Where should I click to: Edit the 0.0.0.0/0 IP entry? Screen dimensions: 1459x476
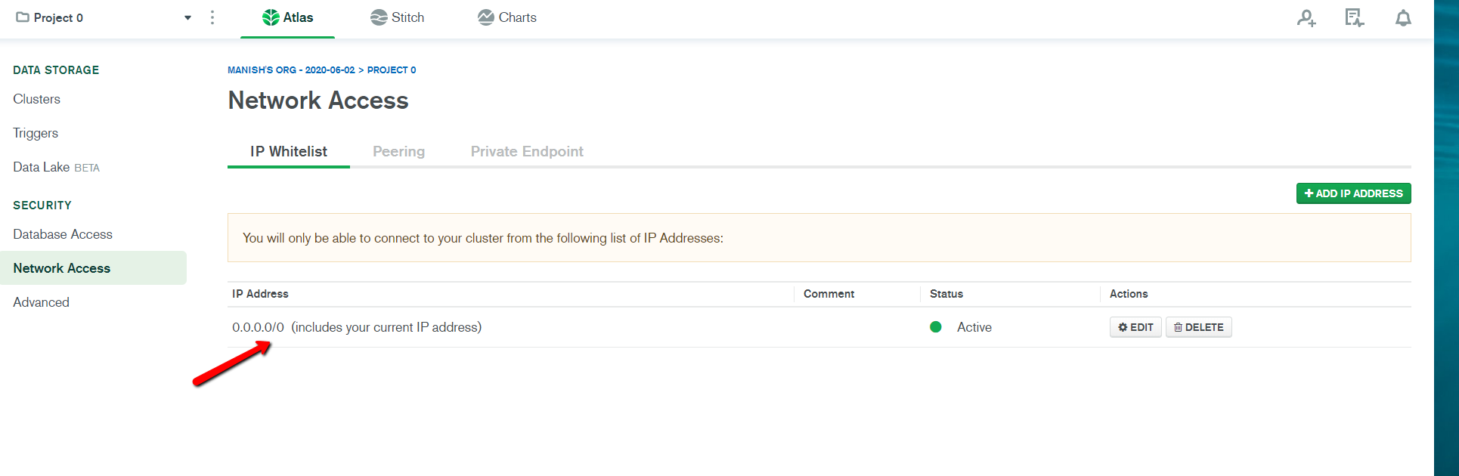point(1135,327)
